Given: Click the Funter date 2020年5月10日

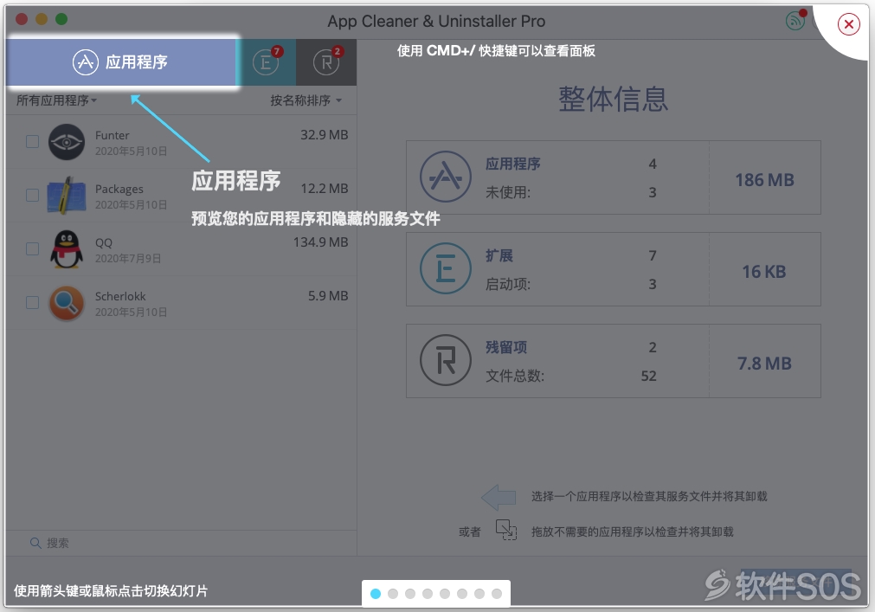Looking at the screenshot, I should [131, 151].
